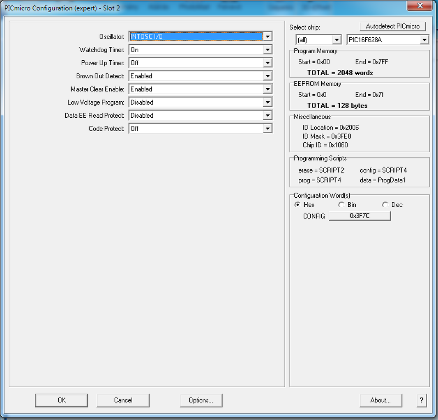This screenshot has height=420, width=438.
Task: Click the 'Low Voltage Program:' label
Action: pos(96,103)
